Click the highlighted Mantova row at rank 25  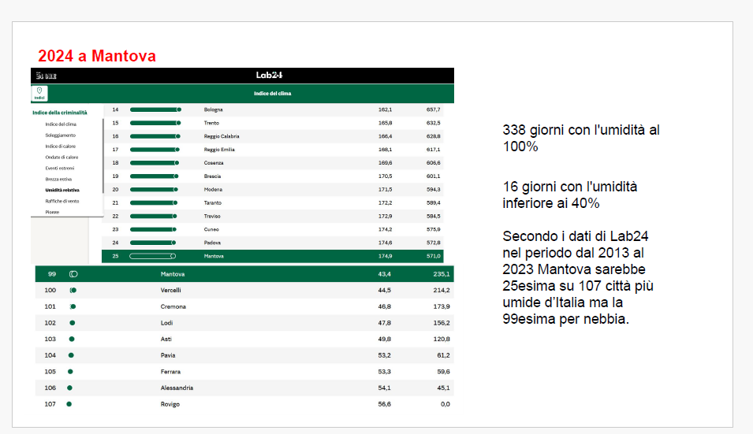point(272,256)
